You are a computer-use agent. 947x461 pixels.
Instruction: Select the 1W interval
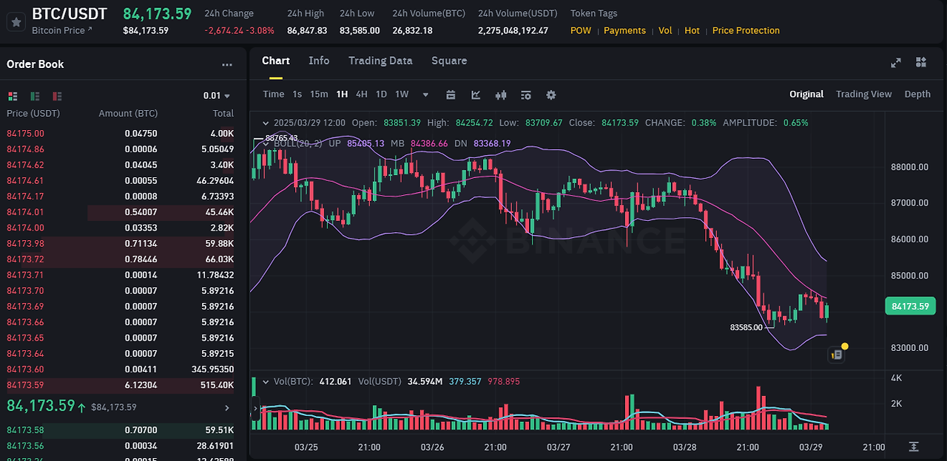pos(402,94)
